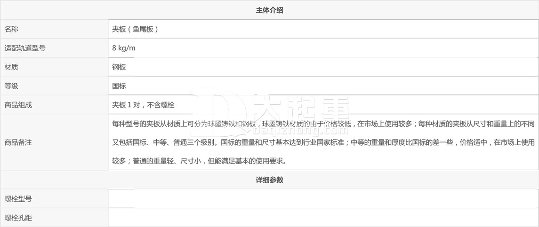Screen dimensions: 539x227
Task: Click the 商品备注 label cell
Action: (54, 142)
